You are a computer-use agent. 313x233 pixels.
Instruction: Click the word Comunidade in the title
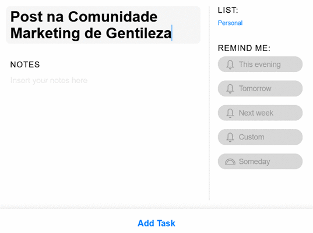coord(112,16)
